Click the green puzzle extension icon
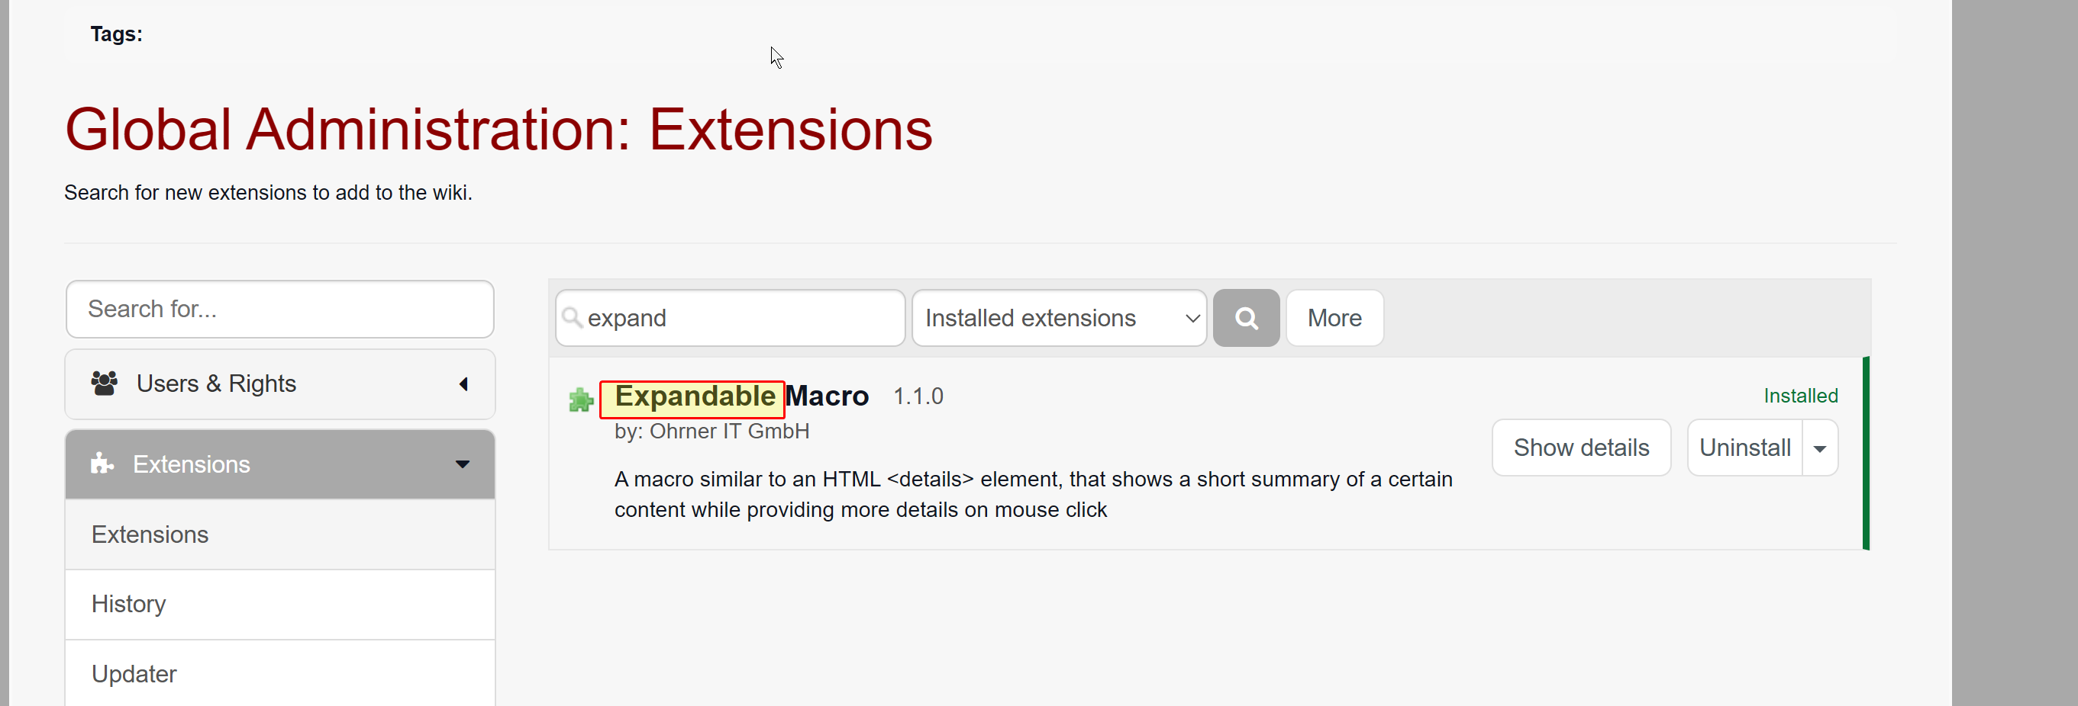This screenshot has width=2078, height=706. pos(581,400)
